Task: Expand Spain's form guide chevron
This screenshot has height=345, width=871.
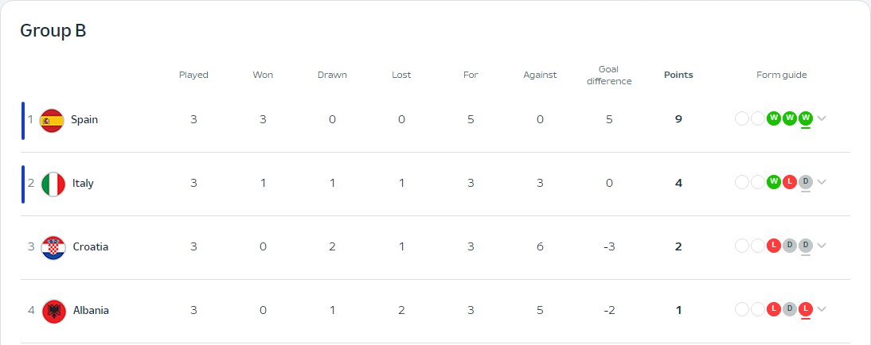Action: click(822, 118)
